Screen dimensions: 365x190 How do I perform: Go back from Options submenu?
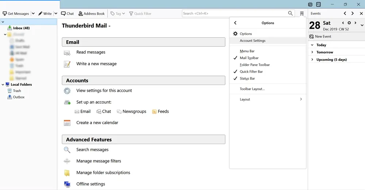(235, 23)
